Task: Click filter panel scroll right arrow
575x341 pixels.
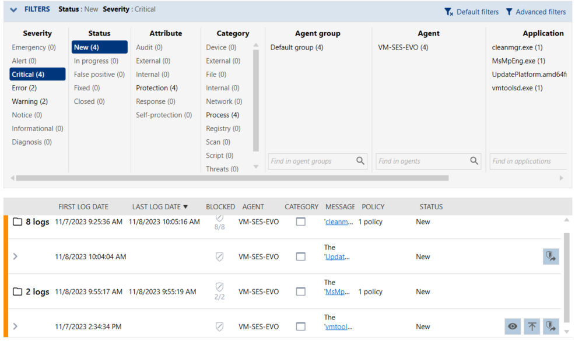Action: click(561, 178)
